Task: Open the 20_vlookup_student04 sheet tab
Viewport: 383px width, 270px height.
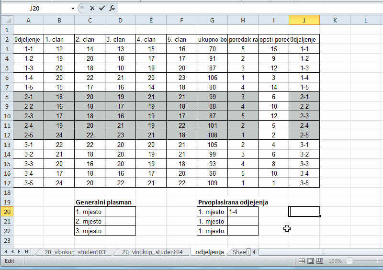Action: pyautogui.click(x=152, y=251)
